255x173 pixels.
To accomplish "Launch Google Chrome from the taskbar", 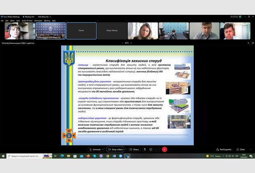I will [x=107, y=156].
